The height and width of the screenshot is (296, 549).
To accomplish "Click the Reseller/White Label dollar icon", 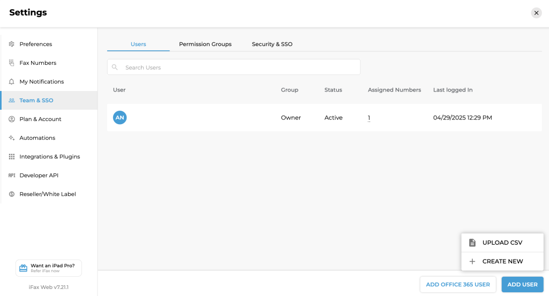I will click(12, 194).
